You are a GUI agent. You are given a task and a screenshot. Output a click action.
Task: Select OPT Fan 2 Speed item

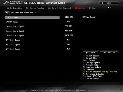click(x=13, y=45)
